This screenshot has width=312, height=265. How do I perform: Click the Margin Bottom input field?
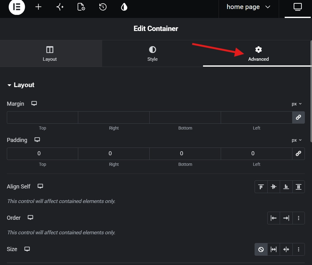click(185, 117)
